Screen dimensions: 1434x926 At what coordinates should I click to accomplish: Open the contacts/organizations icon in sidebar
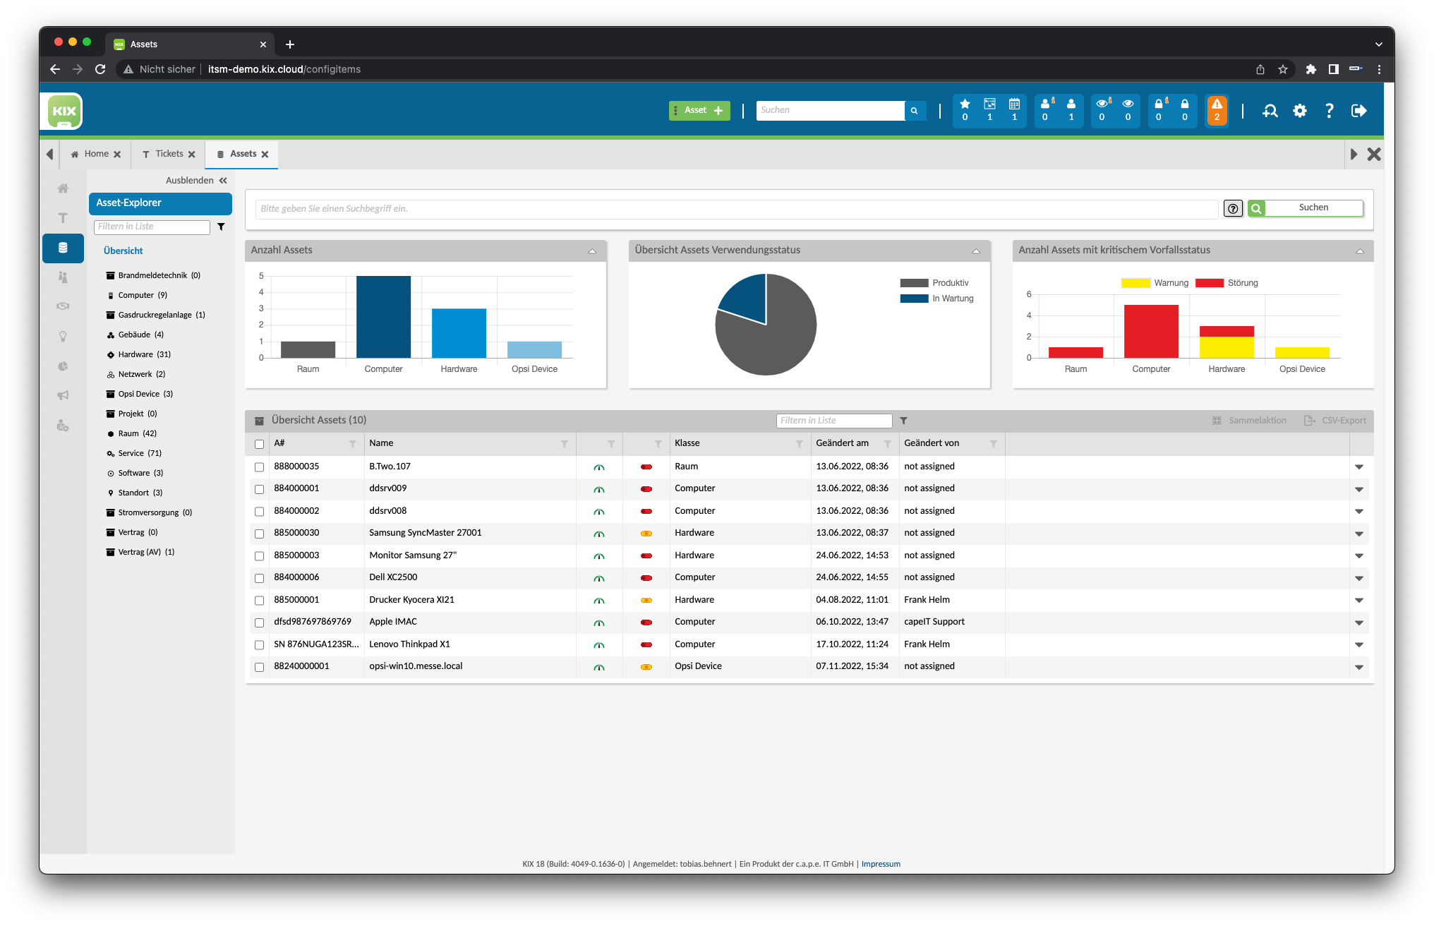(63, 277)
